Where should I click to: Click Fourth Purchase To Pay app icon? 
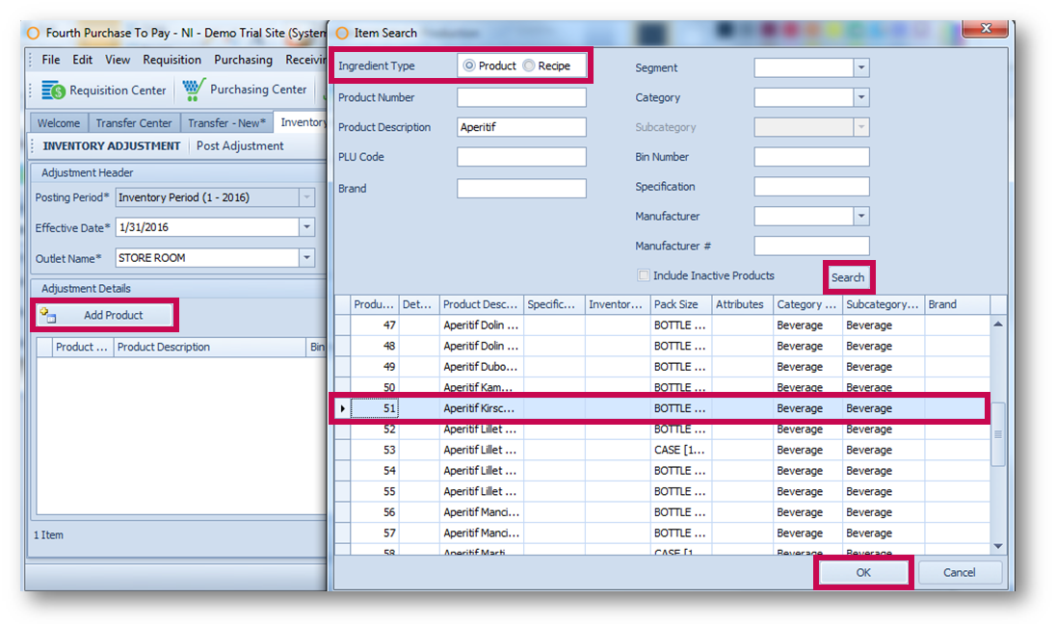(x=34, y=33)
